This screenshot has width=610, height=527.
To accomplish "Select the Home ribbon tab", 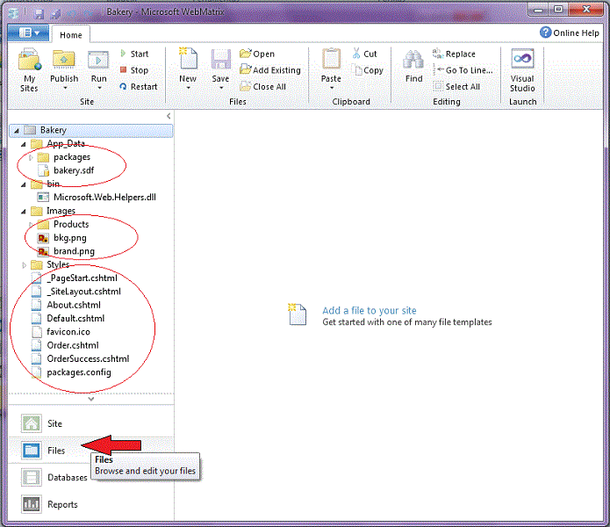I will [71, 35].
